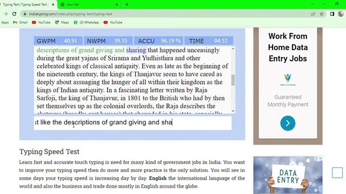Open the first YouTube bookmark
The height and width of the screenshot is (194, 346).
(41, 23)
